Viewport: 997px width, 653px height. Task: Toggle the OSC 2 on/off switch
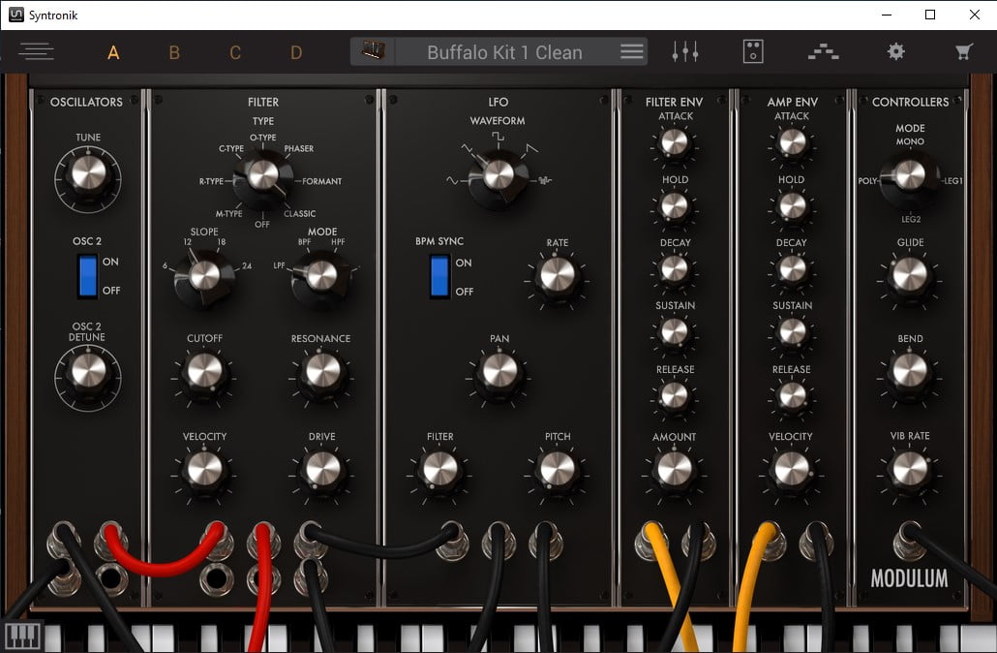88,276
